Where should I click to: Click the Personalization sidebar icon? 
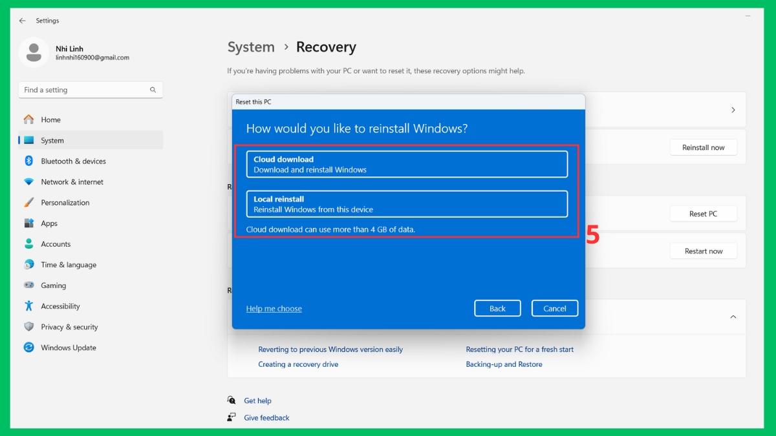click(29, 202)
